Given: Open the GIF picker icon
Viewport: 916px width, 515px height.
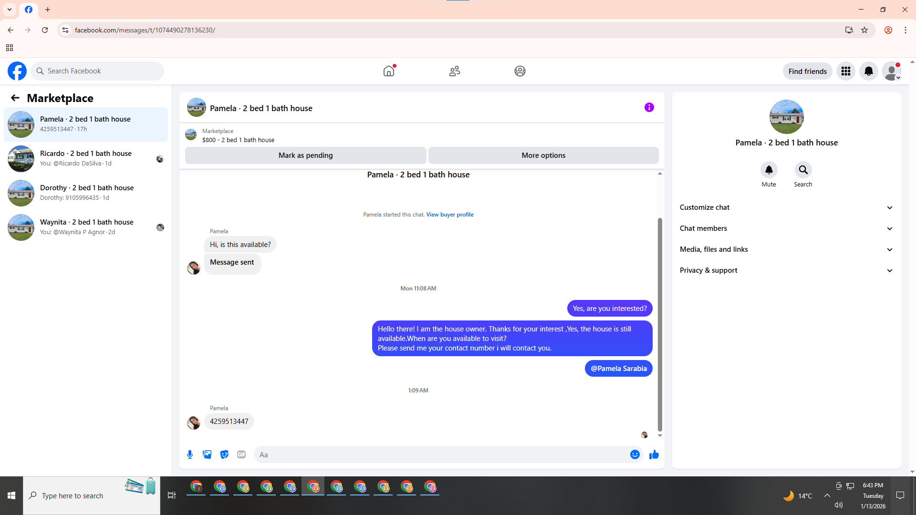Looking at the screenshot, I should pyautogui.click(x=241, y=454).
